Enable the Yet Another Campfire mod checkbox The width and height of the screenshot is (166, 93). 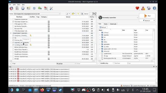(x=13, y=26)
